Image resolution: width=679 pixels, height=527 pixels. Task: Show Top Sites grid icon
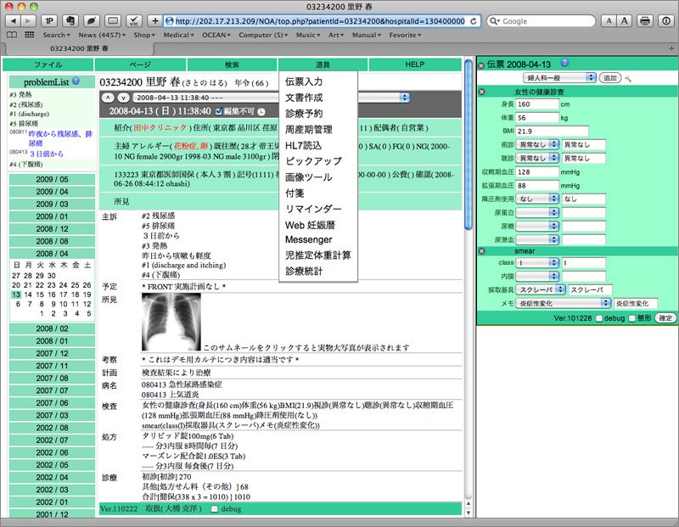click(x=30, y=35)
